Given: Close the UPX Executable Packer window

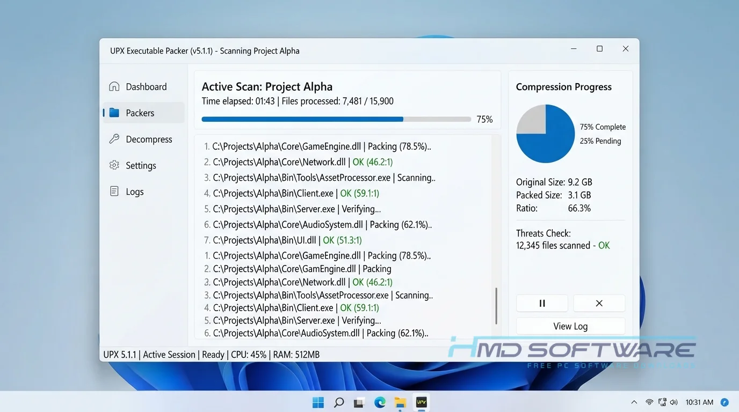Looking at the screenshot, I should tap(626, 49).
